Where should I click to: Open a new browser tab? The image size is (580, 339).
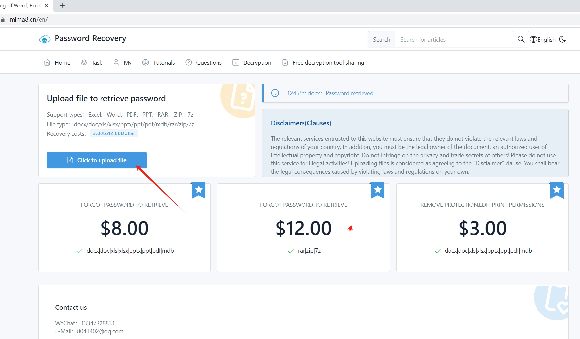click(62, 5)
